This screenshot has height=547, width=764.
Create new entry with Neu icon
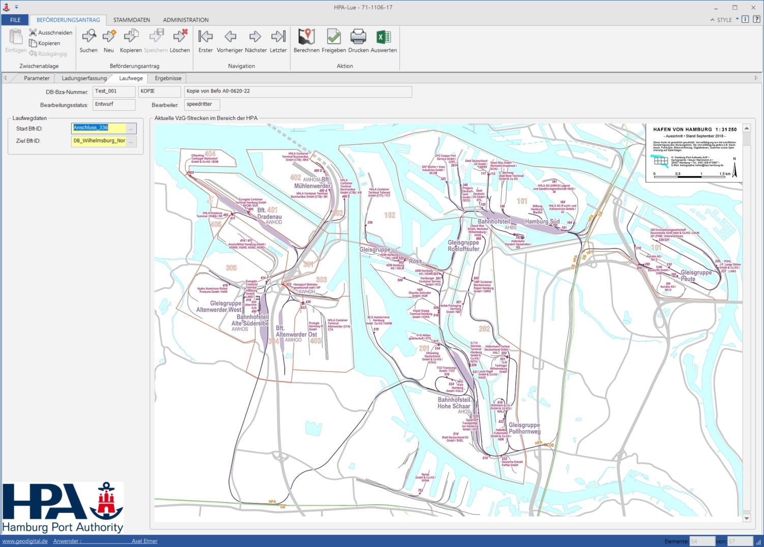109,37
